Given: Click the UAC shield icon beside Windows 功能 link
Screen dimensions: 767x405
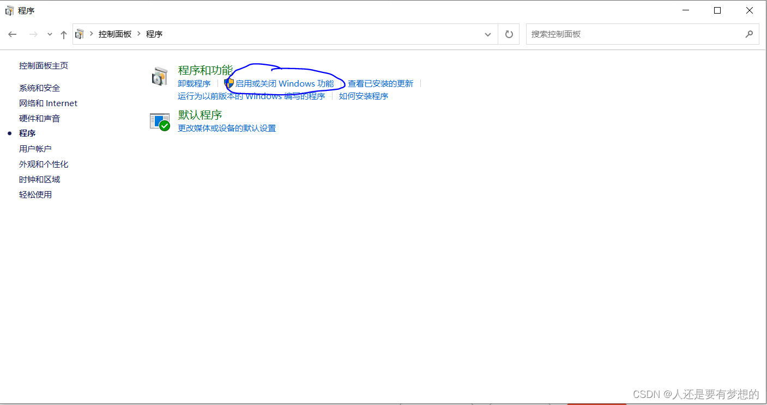Looking at the screenshot, I should point(230,83).
